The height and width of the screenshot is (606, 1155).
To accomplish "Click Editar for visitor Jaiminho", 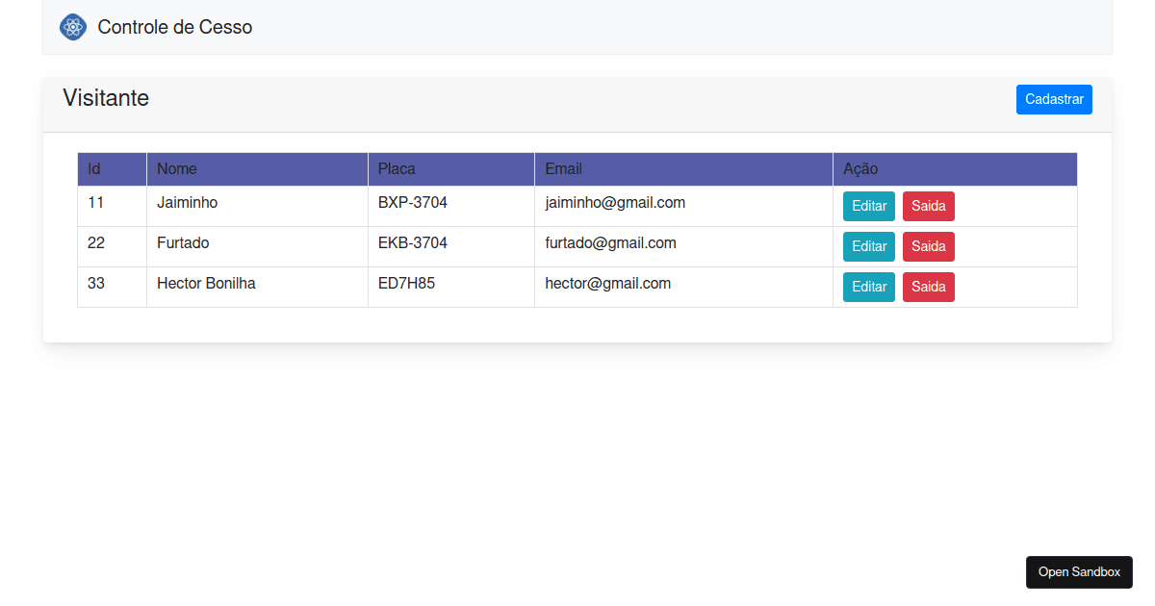I will 868,206.
